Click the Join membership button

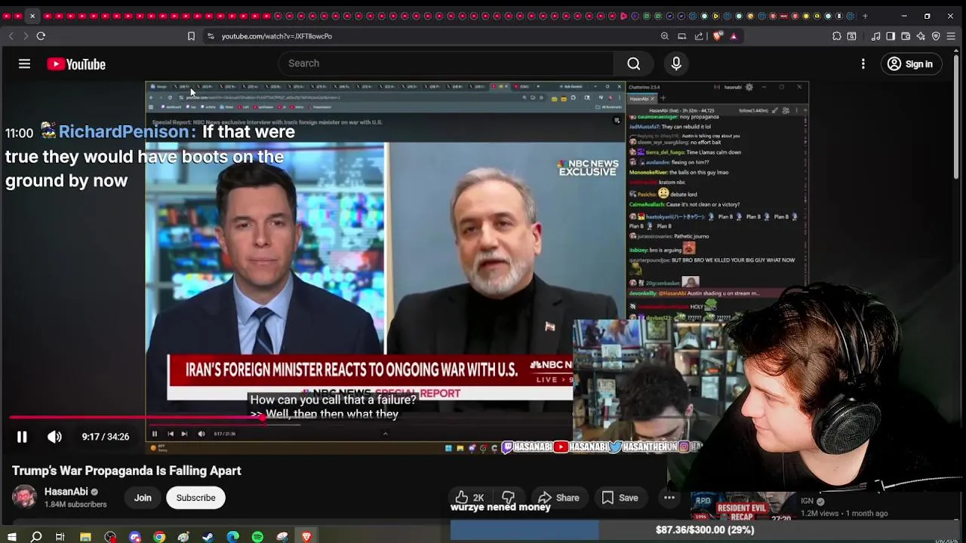tap(143, 498)
